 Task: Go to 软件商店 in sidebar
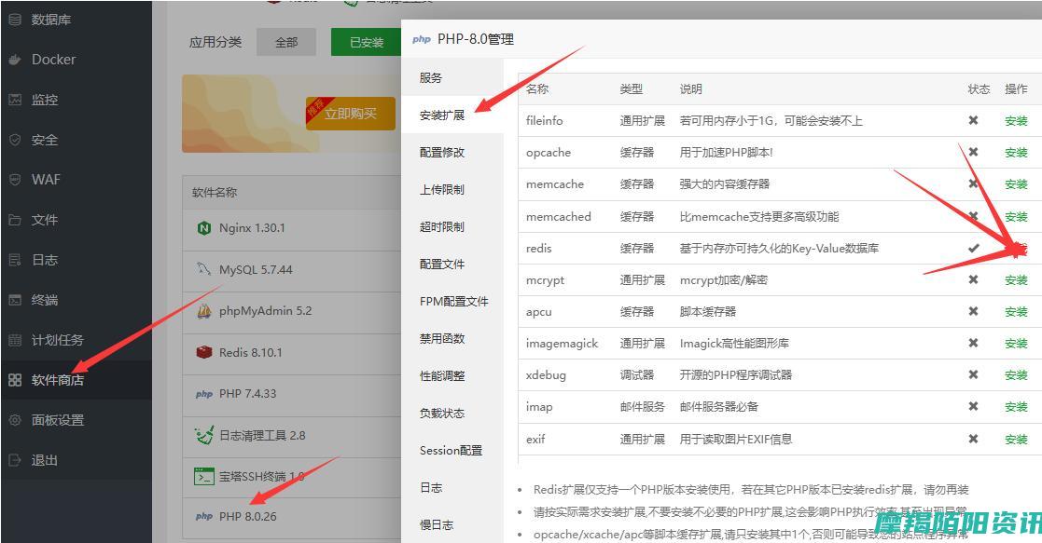(x=58, y=380)
